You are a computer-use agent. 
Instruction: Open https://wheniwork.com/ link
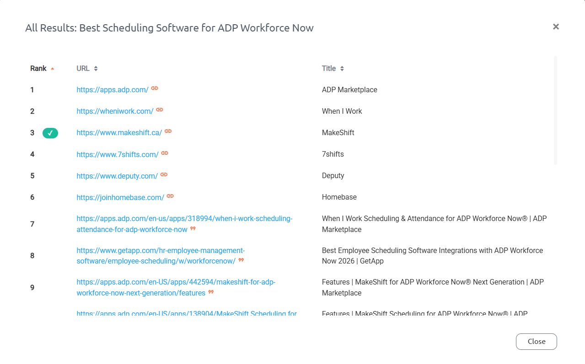point(115,111)
